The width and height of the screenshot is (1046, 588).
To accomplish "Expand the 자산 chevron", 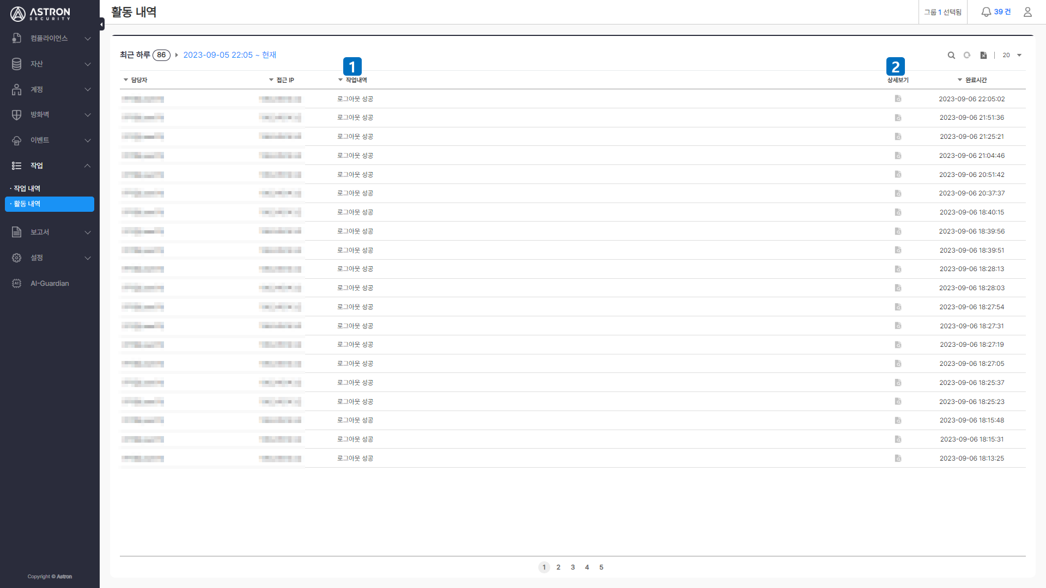I will [x=88, y=64].
